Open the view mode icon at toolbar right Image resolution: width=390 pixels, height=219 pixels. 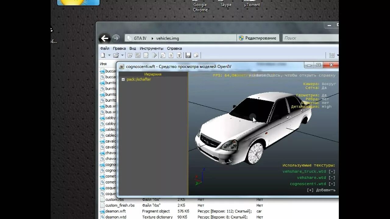332,55
